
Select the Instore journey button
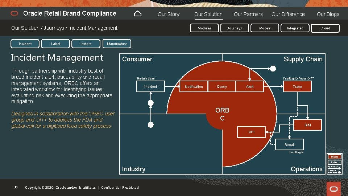[86, 44]
